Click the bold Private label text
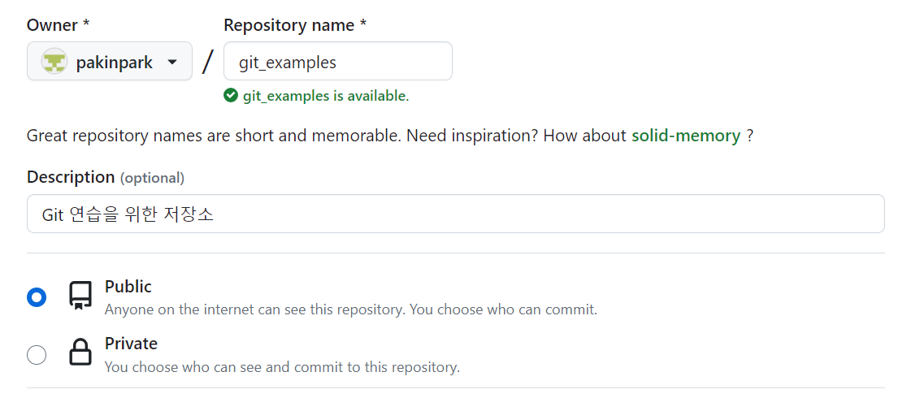Viewport: 907px width, 398px height. pos(131,344)
